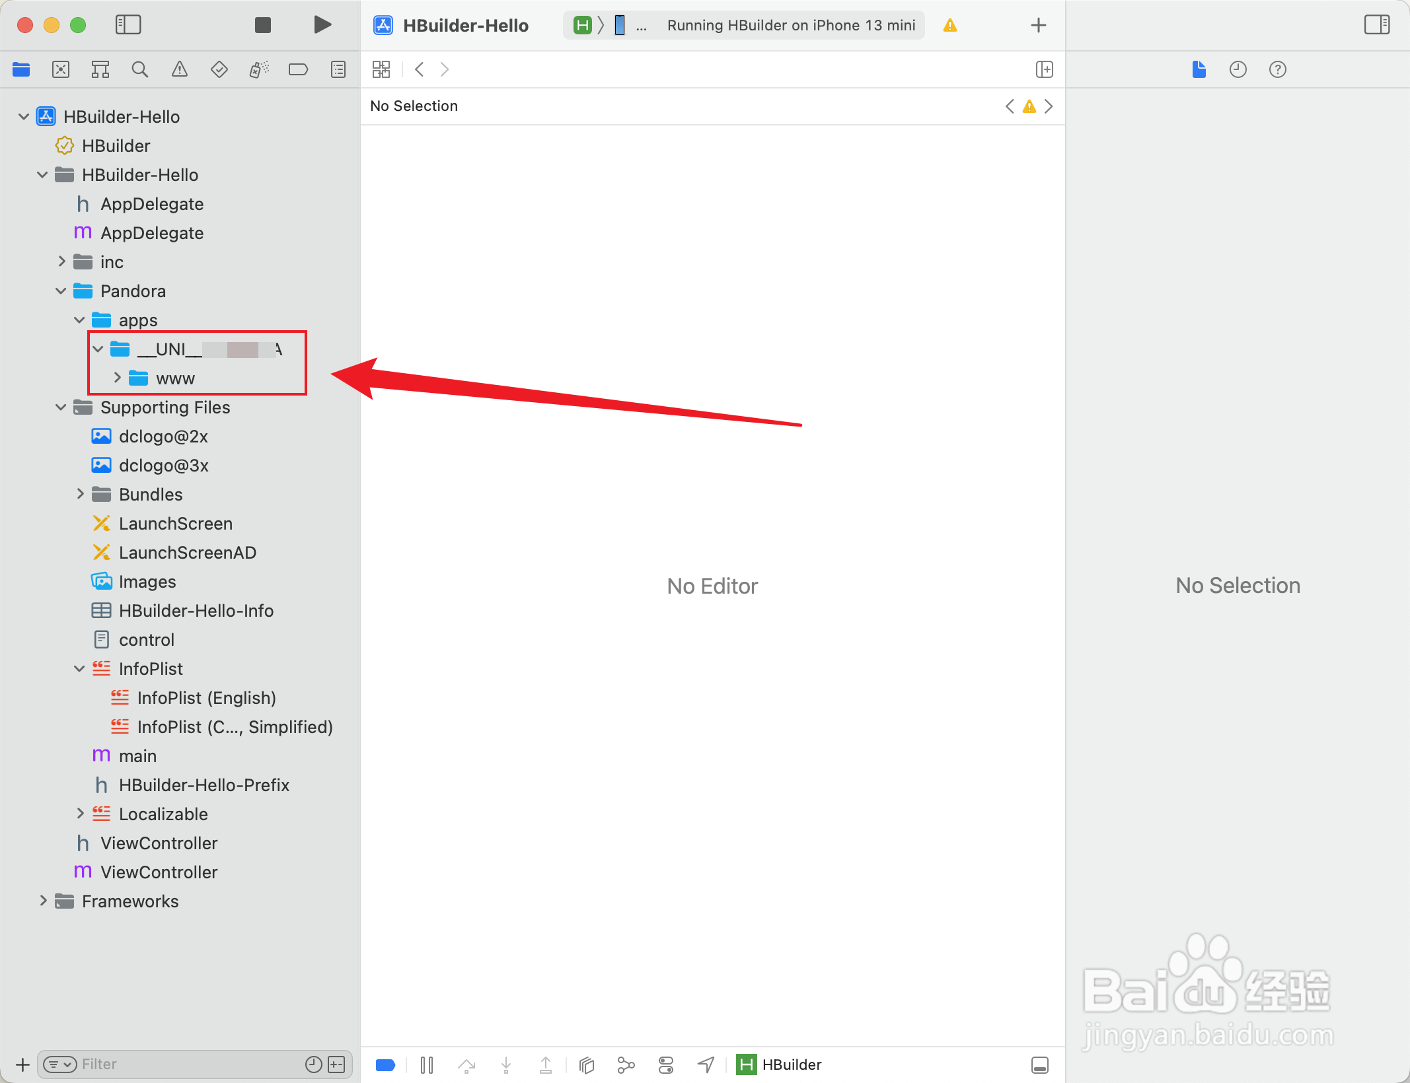
Task: Click the Run play button
Action: point(322,25)
